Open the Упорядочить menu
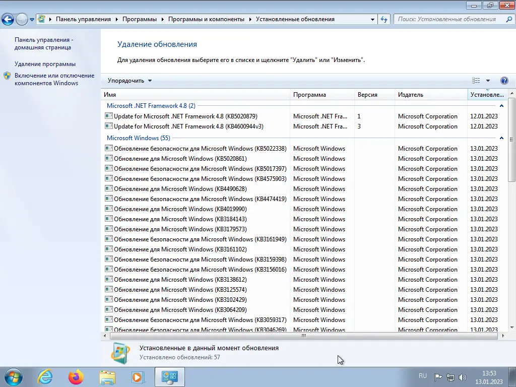 130,81
